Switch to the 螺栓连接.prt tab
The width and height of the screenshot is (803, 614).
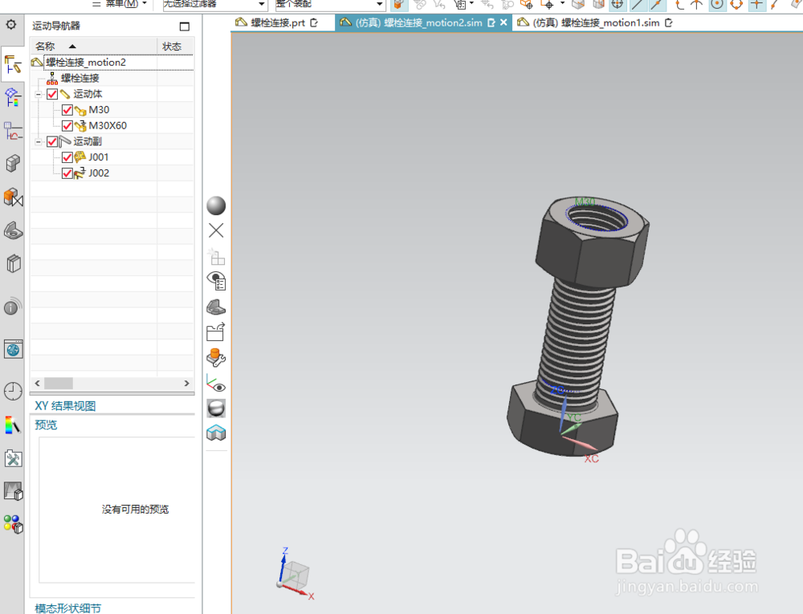point(277,23)
